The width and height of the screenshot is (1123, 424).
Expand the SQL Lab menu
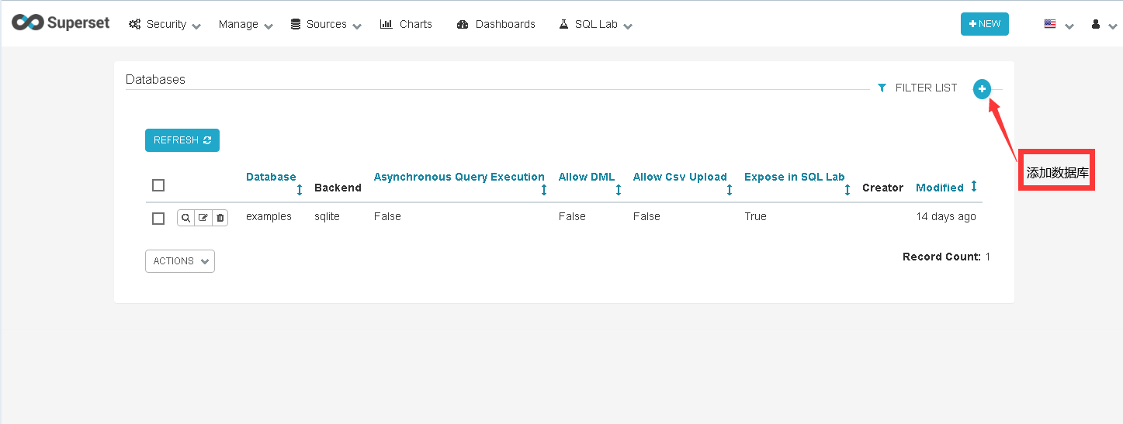point(596,24)
